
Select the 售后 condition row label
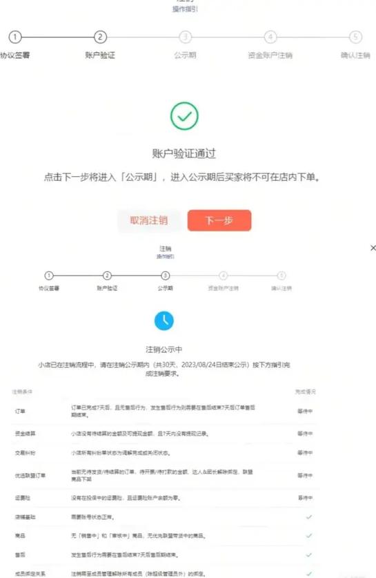(20, 555)
